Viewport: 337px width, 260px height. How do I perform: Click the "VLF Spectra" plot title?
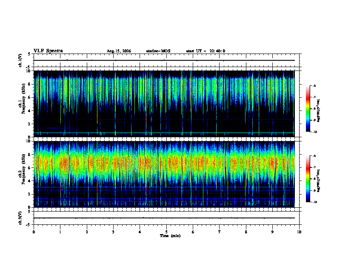[48, 51]
